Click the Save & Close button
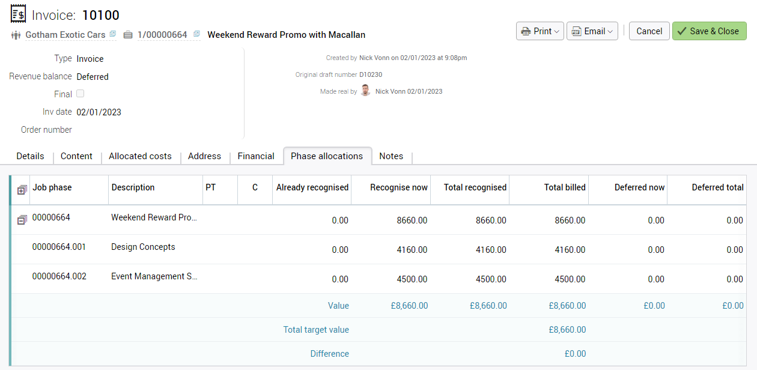Image resolution: width=757 pixels, height=370 pixels. [709, 31]
